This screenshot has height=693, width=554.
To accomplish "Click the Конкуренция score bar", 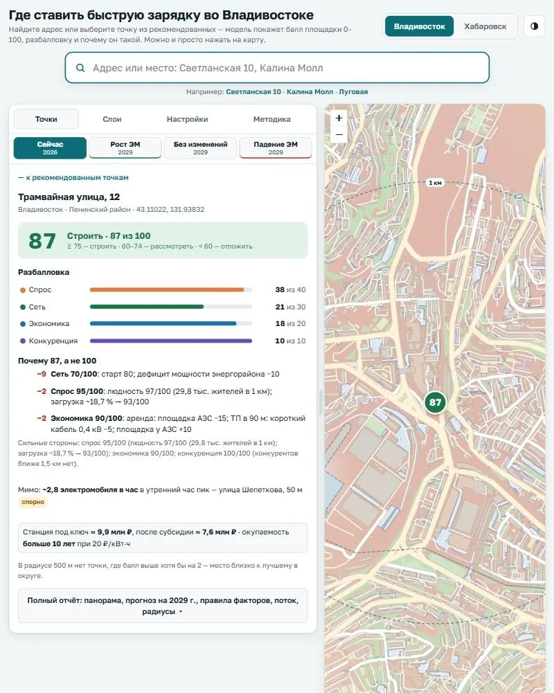I will (170, 341).
